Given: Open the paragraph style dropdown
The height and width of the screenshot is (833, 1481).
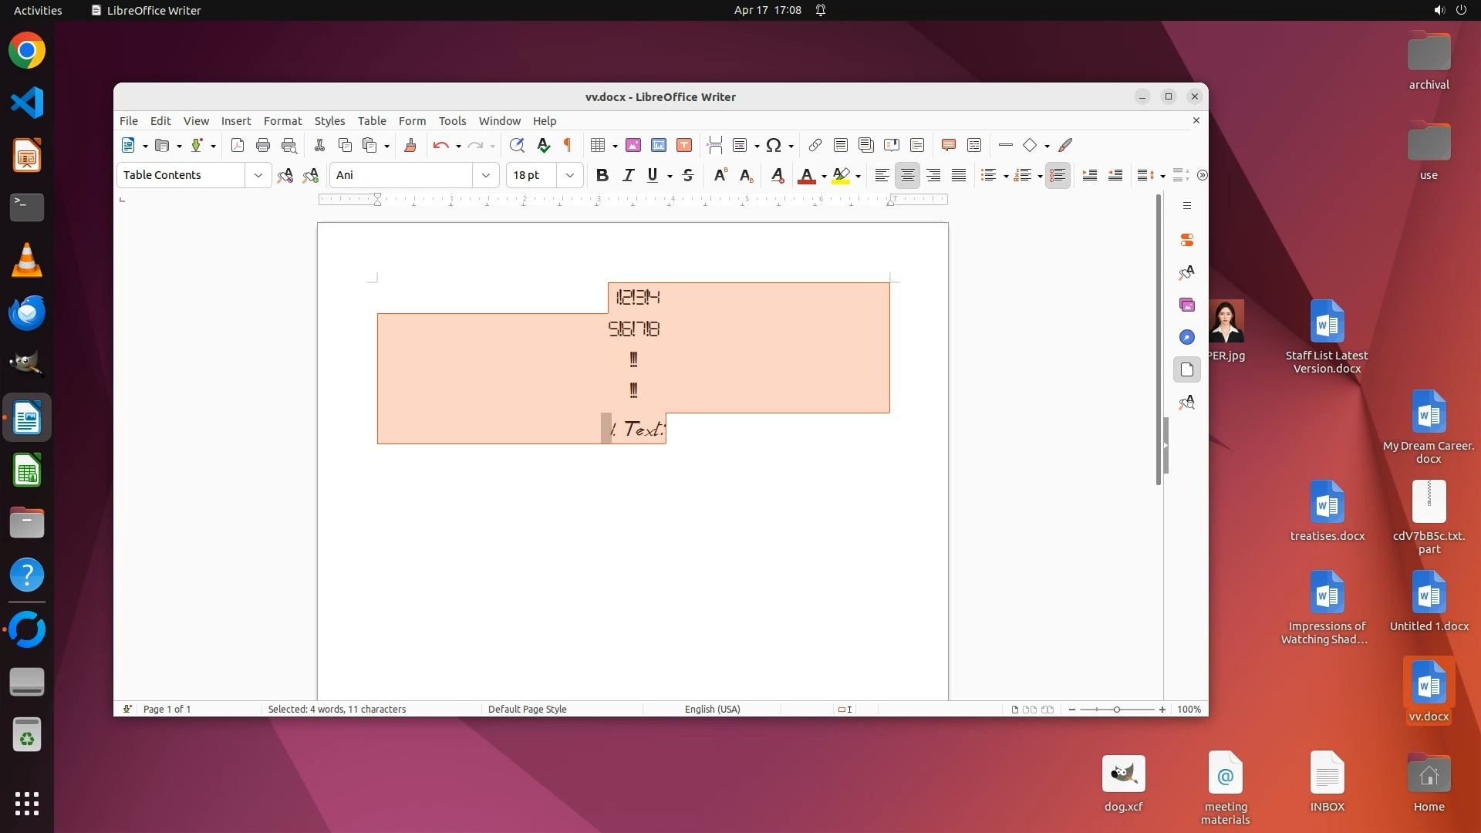Looking at the screenshot, I should pyautogui.click(x=258, y=175).
